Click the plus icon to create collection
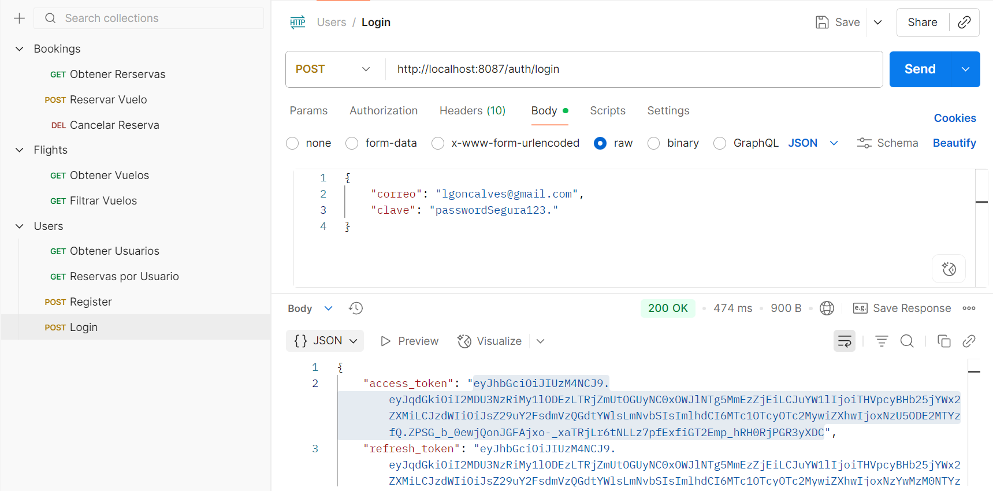The width and height of the screenshot is (993, 491). click(x=19, y=18)
